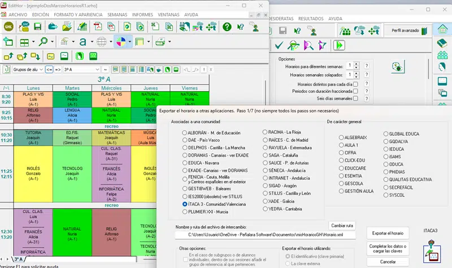Expand the 3º A group combo box

coord(81,70)
